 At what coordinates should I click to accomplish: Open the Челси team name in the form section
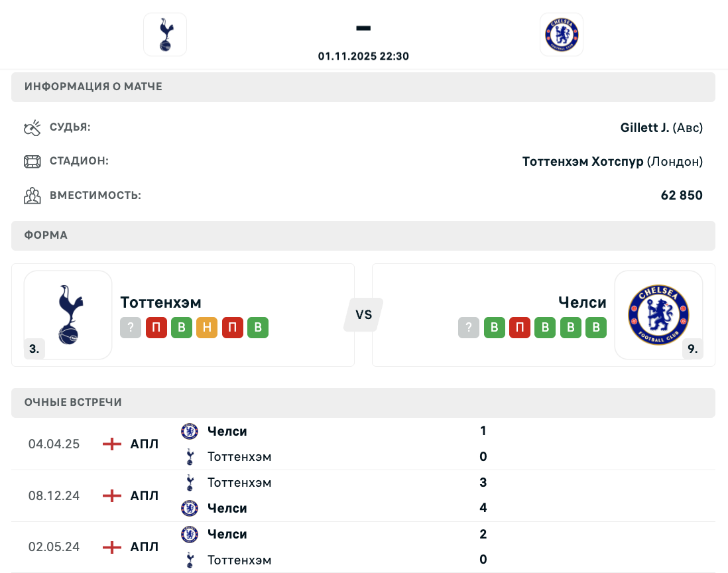click(582, 302)
